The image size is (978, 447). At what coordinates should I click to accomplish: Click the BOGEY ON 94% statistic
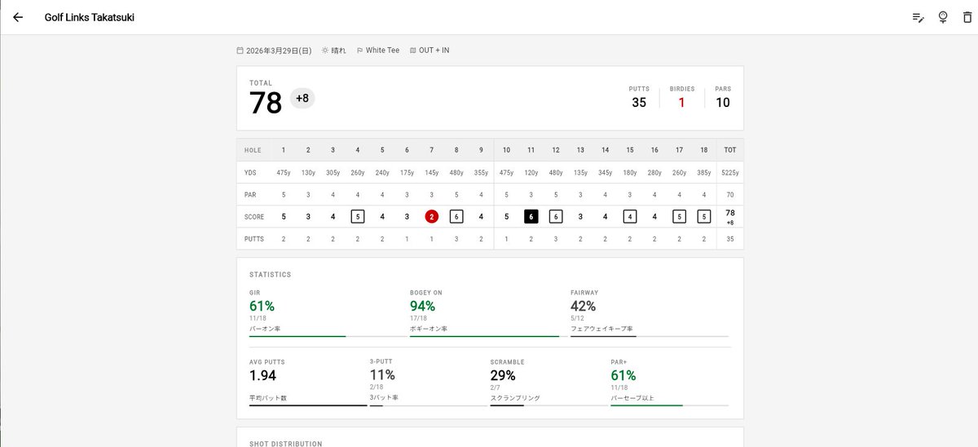tap(422, 307)
